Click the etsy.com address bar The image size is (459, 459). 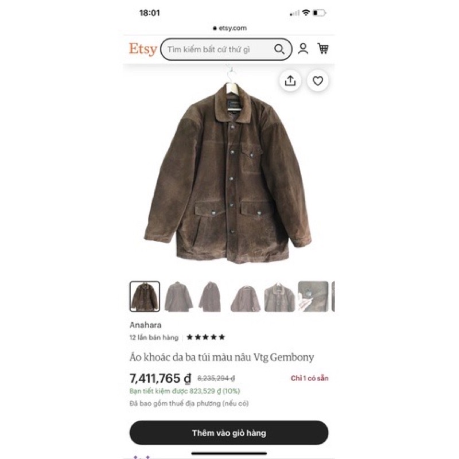(x=229, y=28)
